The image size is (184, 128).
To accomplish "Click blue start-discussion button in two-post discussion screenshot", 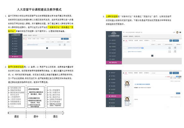I will tap(176, 40).
